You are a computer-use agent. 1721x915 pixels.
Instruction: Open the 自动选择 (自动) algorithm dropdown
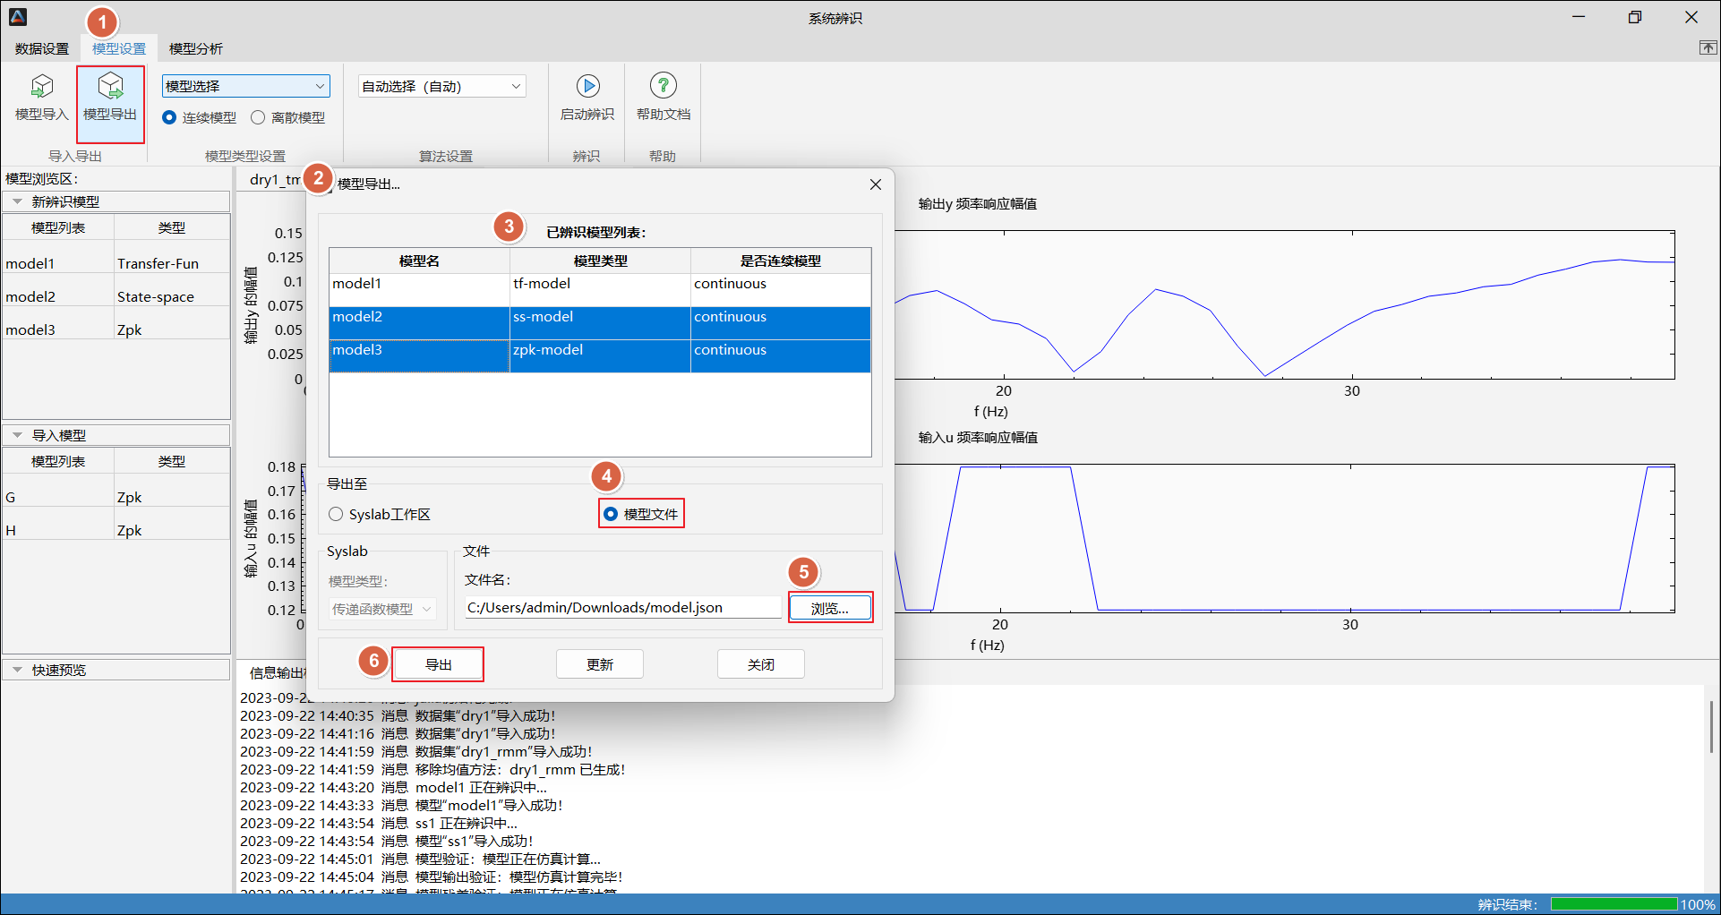441,86
